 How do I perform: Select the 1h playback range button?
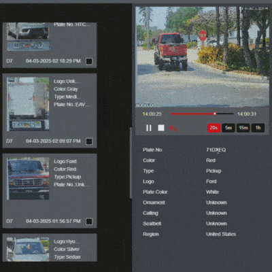[258, 128]
